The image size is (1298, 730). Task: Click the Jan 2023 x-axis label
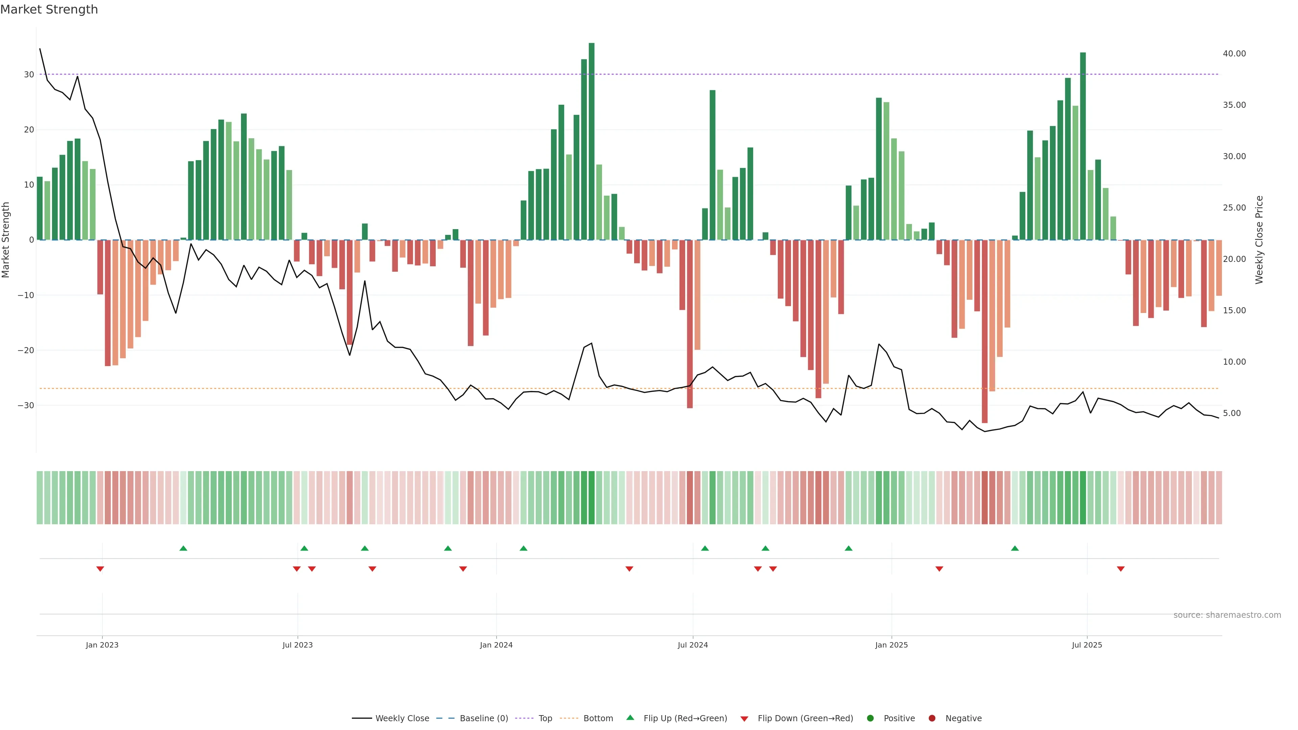click(102, 645)
